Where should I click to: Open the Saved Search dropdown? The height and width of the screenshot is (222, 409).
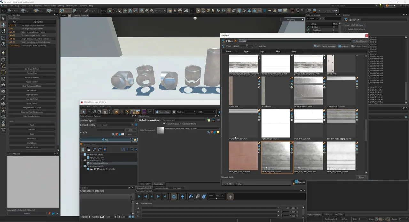click(x=359, y=41)
